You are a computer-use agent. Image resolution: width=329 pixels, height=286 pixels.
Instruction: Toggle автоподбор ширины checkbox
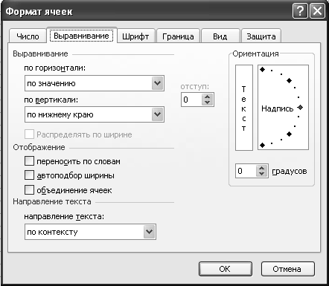29,175
